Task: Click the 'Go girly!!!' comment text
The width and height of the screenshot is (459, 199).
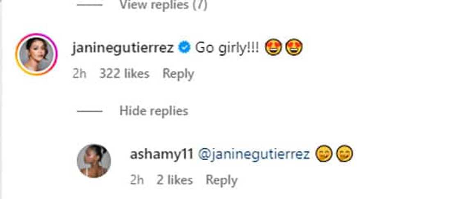Action: (227, 48)
